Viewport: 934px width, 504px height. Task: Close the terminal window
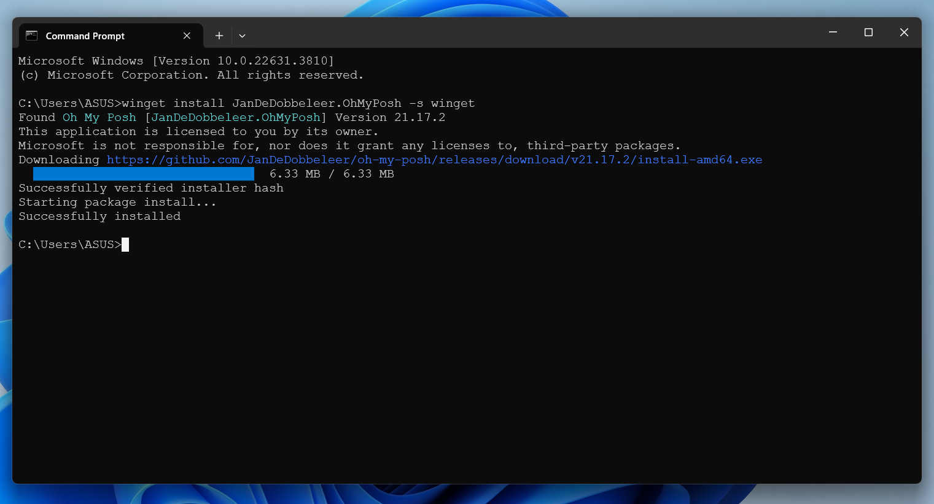pos(904,32)
